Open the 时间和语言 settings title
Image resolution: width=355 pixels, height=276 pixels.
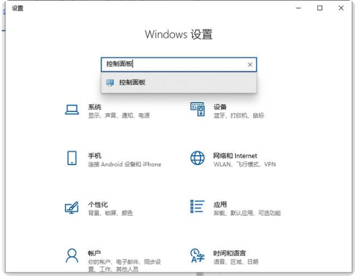pos(230,253)
